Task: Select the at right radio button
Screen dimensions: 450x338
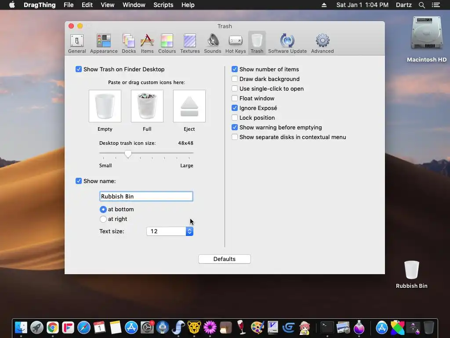Action: (103, 219)
